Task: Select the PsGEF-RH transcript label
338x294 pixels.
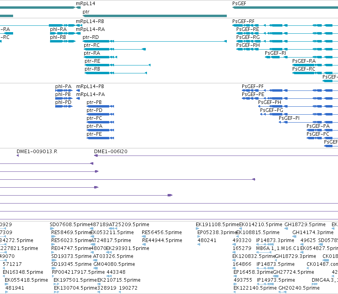Action: coord(248,45)
